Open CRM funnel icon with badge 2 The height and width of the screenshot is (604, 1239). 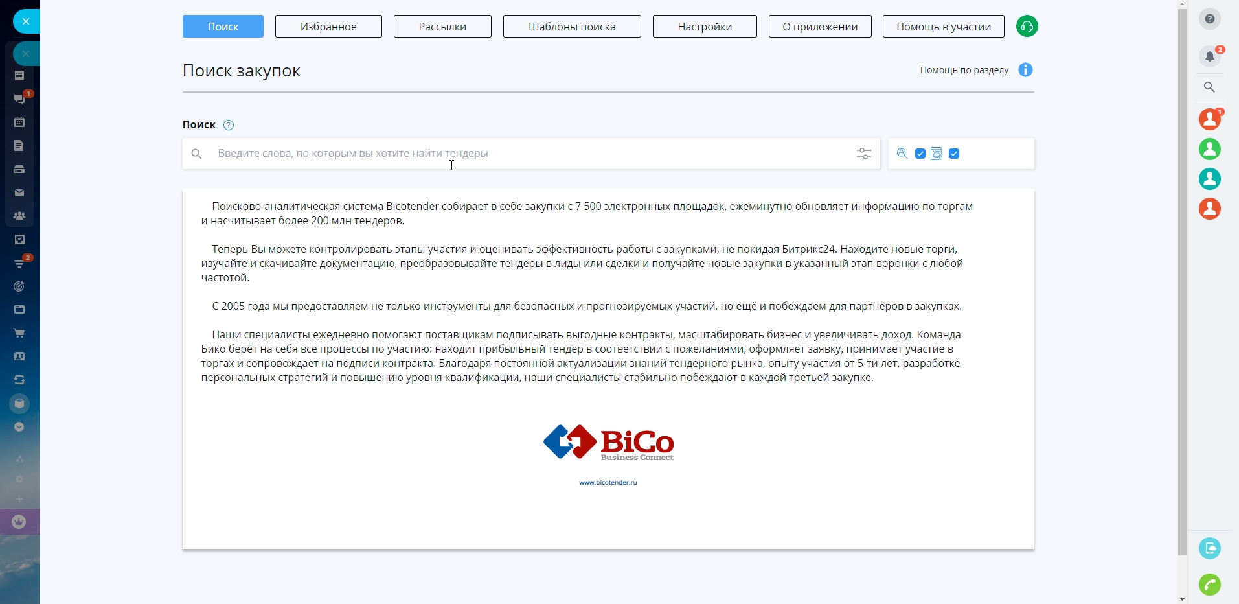19,263
